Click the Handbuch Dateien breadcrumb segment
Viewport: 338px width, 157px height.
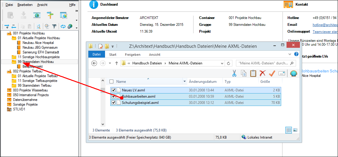coord(147,63)
